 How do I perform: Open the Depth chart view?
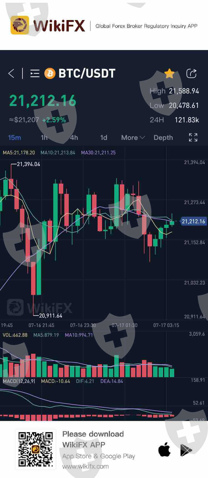(163, 138)
